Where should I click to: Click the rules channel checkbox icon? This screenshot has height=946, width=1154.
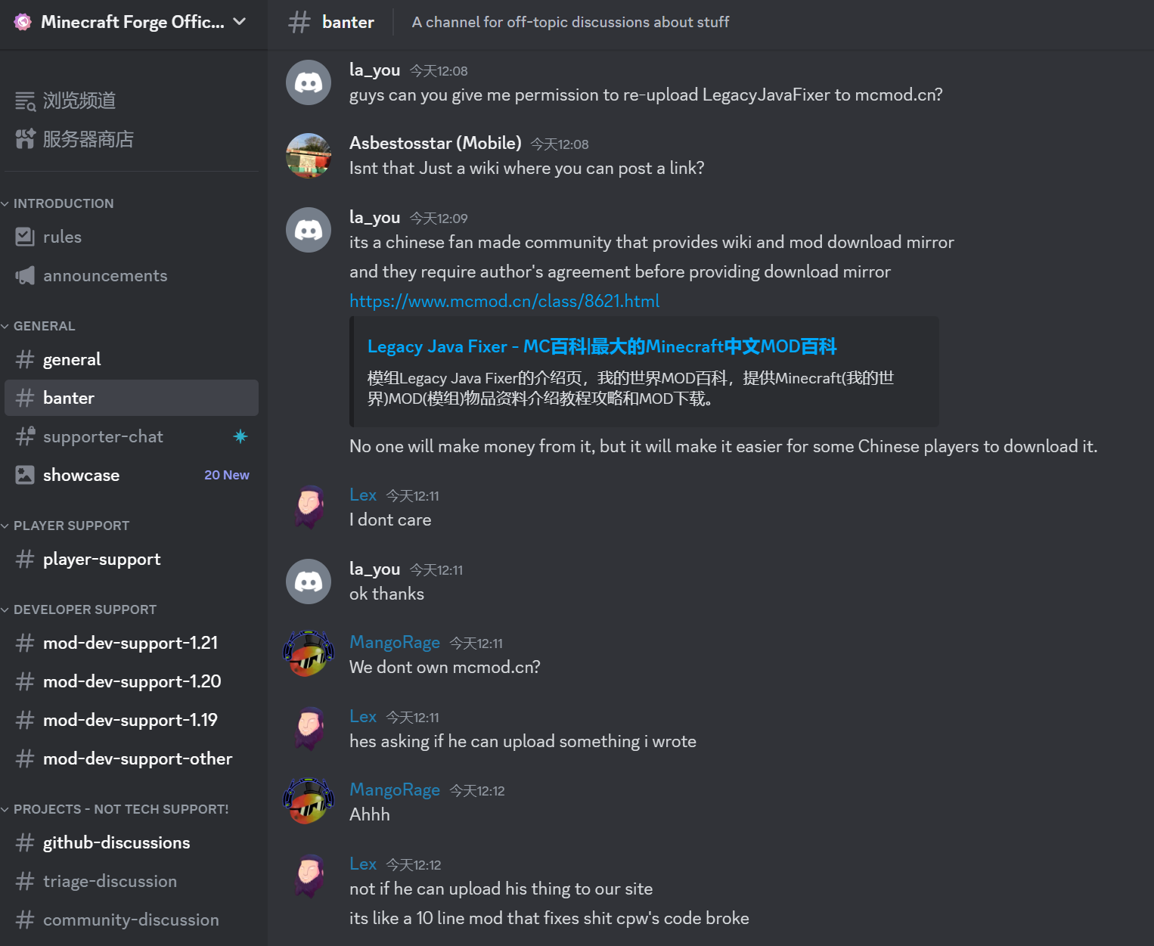tap(25, 237)
